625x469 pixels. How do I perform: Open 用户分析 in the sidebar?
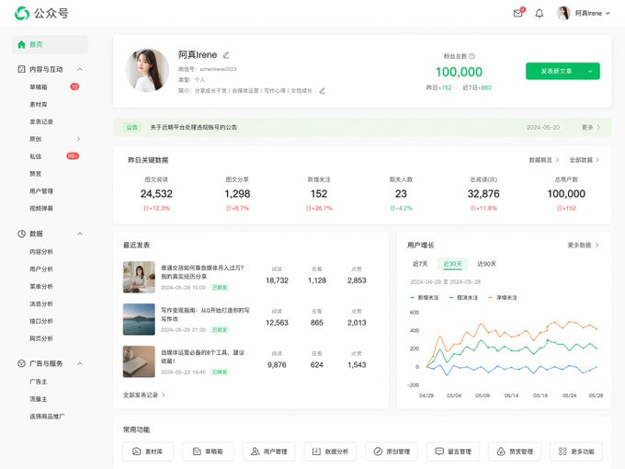41,269
